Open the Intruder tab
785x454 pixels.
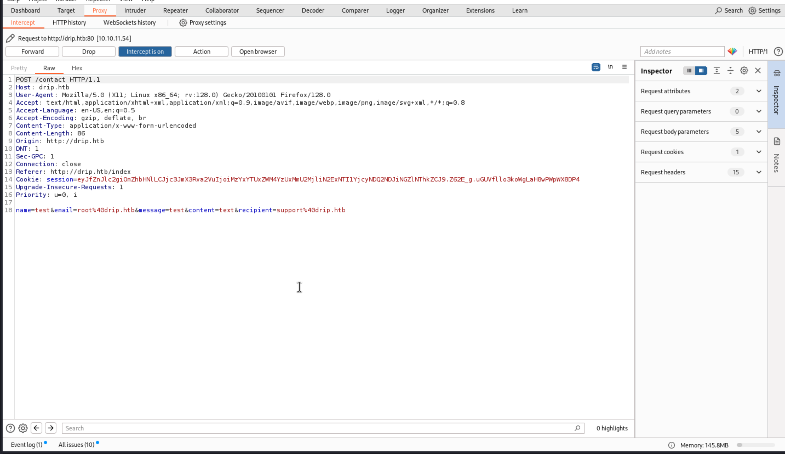click(x=135, y=11)
